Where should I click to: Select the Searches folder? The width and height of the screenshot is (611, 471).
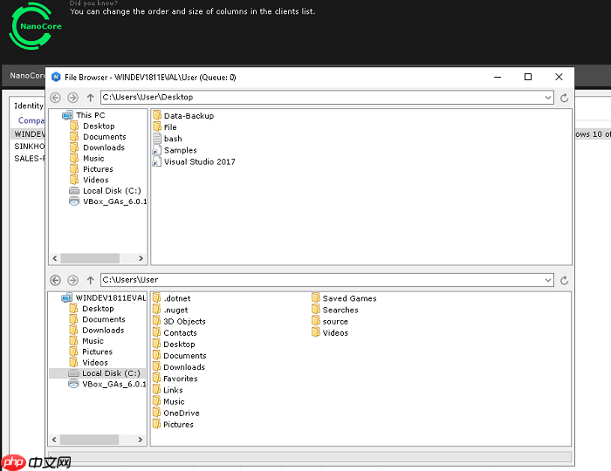[x=334, y=310]
